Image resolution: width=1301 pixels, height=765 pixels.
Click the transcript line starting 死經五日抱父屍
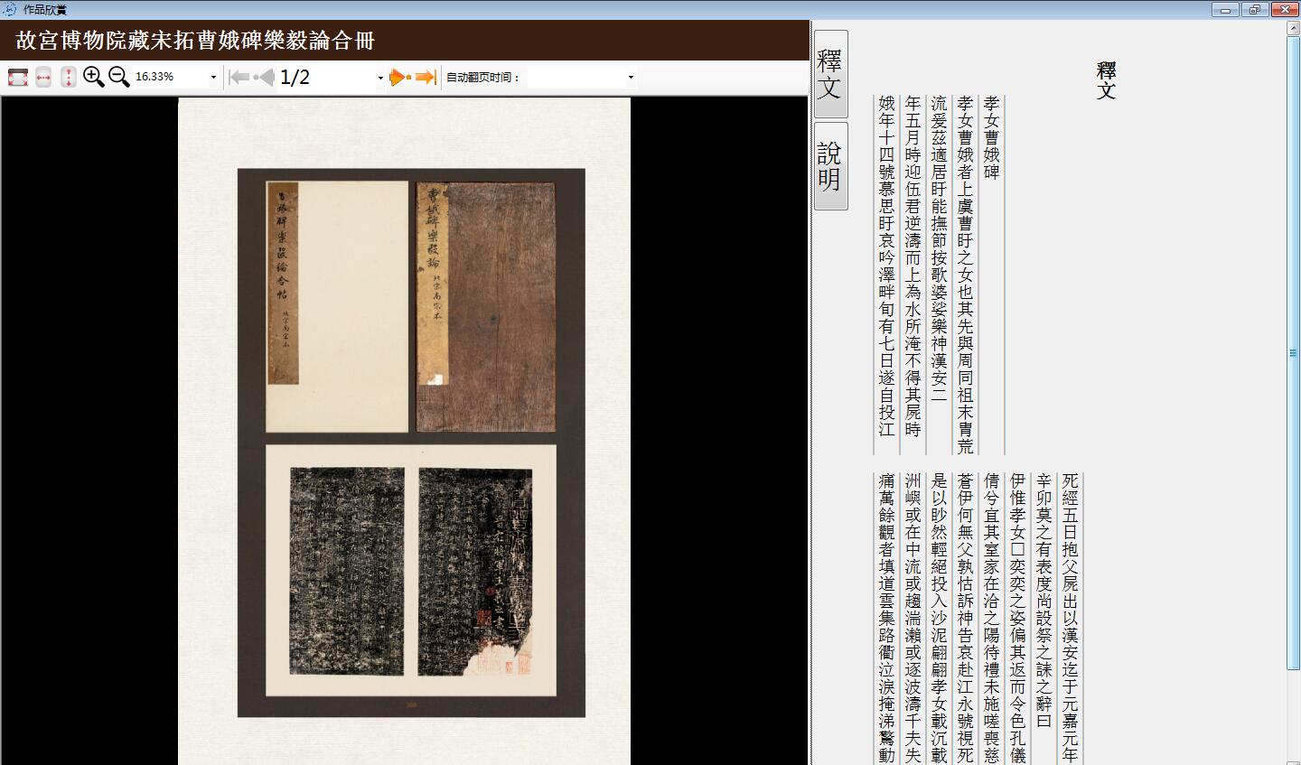1070,619
